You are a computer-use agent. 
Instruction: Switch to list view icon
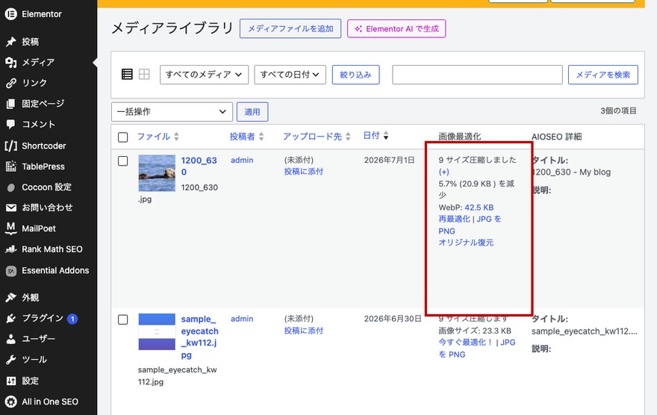tap(127, 74)
